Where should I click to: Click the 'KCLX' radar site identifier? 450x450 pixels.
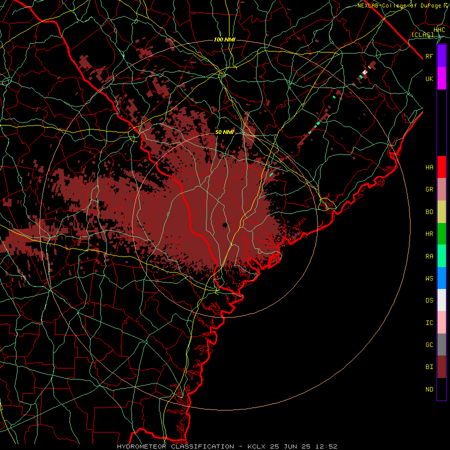256,446
